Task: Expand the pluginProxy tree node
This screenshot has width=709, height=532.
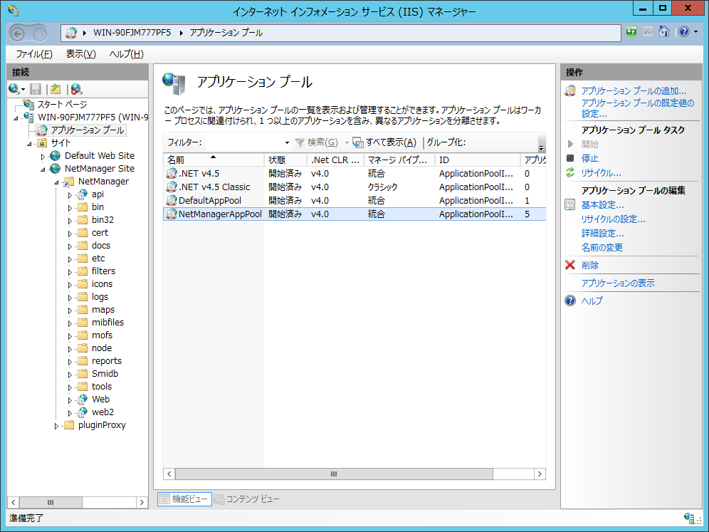Action: pos(57,426)
